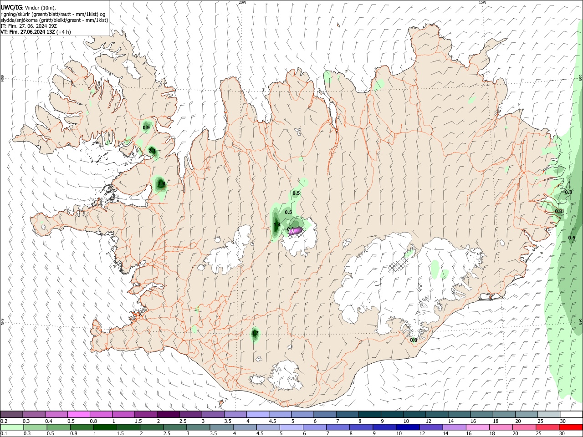The width and height of the screenshot is (583, 437).
Task: Click the "Vindur (10m)" header text
Action: click(40, 8)
